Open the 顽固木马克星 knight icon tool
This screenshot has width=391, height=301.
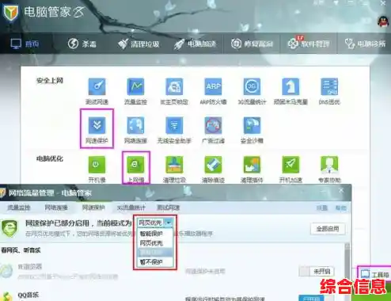click(290, 91)
